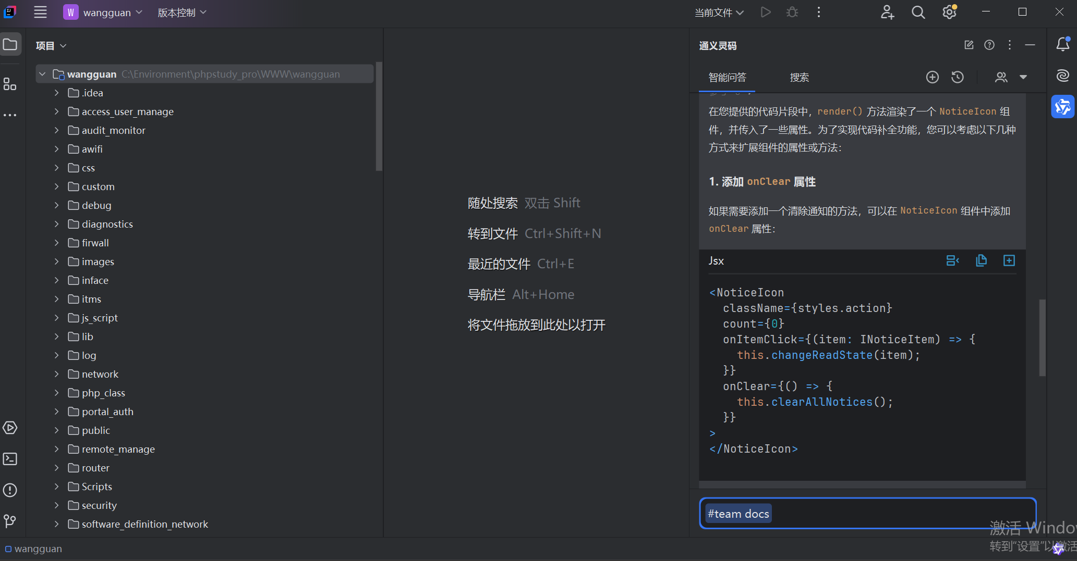This screenshot has height=561, width=1077.
Task: Expand the audit_monitor folder
Action: click(56, 130)
